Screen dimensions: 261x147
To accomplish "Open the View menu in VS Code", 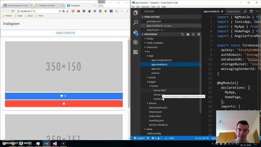I will (x=153, y=7).
